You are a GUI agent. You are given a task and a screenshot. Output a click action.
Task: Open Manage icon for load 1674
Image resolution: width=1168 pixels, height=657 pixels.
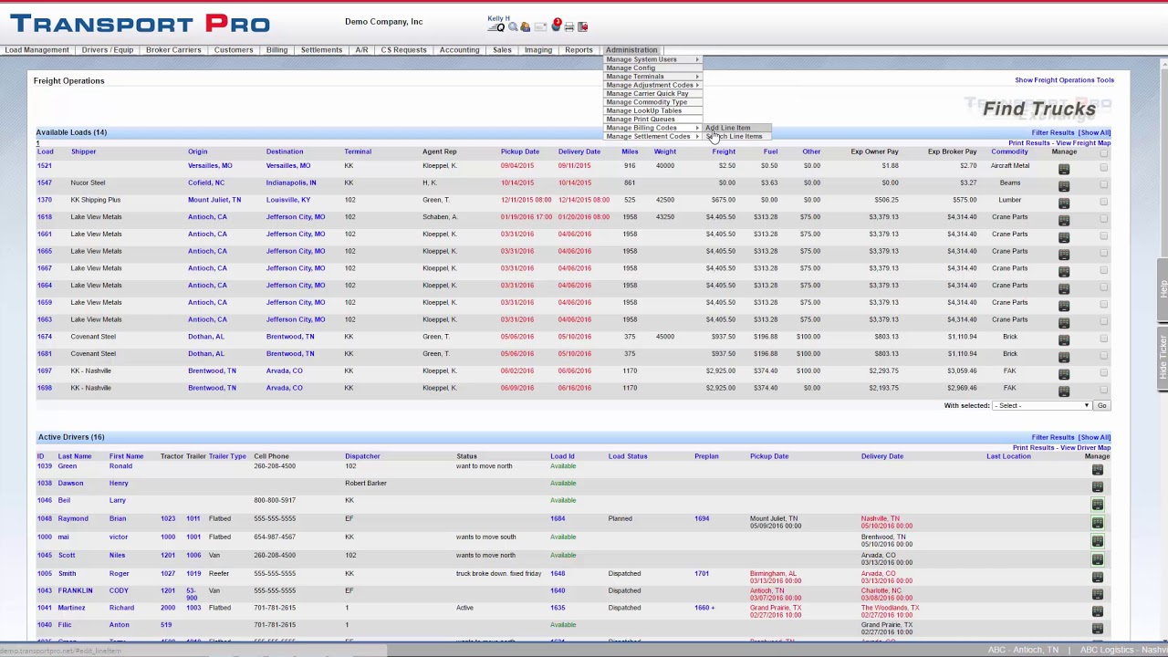click(1064, 339)
